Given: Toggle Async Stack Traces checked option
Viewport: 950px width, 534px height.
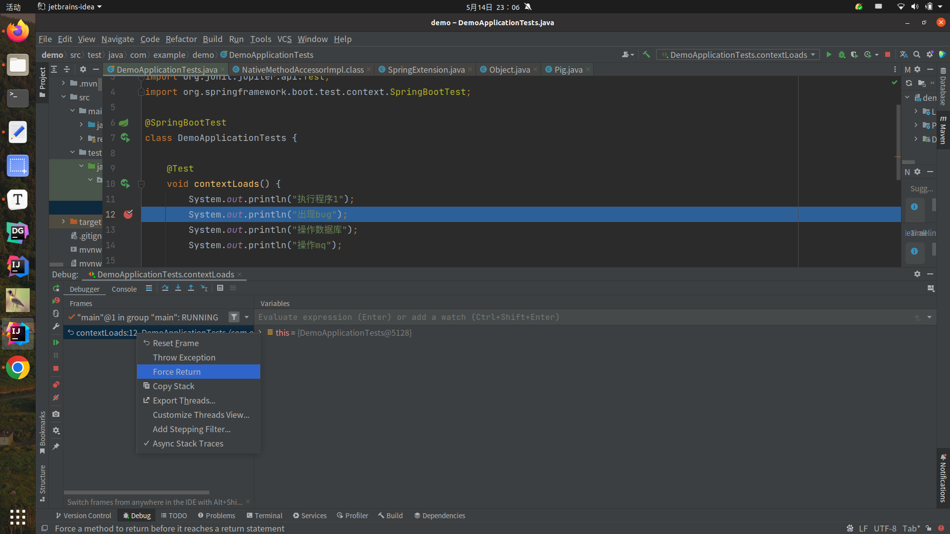Looking at the screenshot, I should coord(188,444).
